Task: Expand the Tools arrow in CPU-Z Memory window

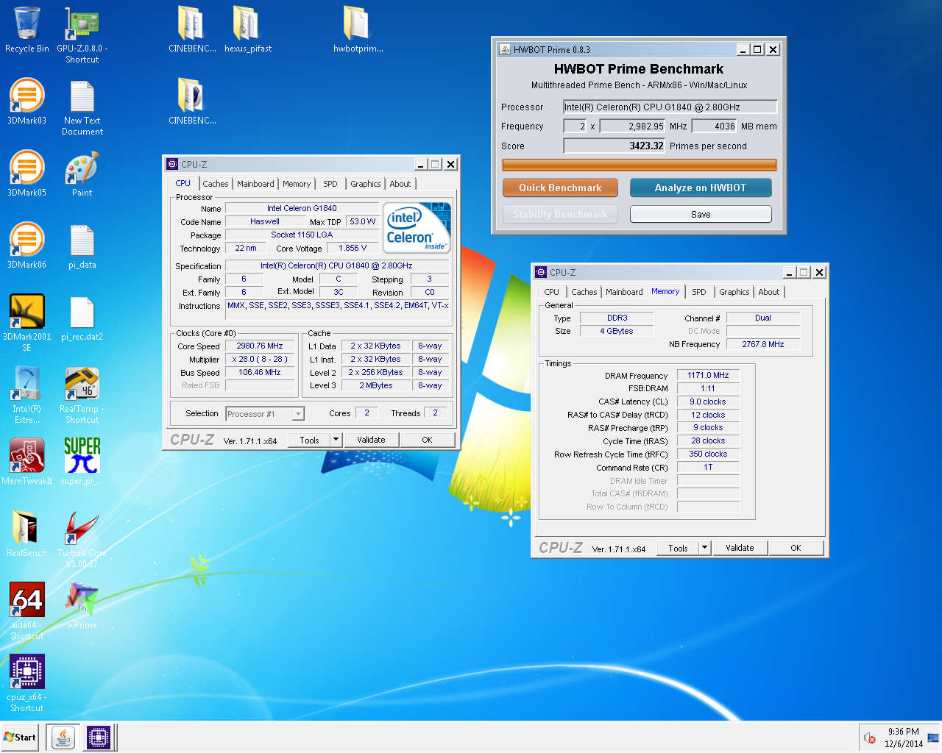Action: pyautogui.click(x=704, y=548)
